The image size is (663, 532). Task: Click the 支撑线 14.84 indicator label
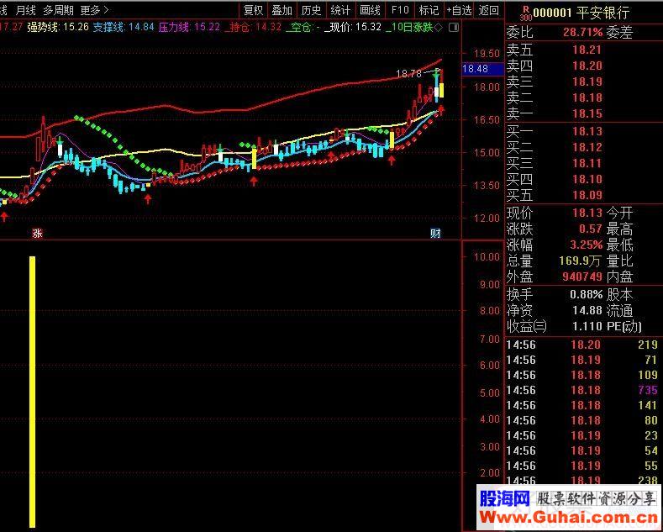(x=124, y=28)
